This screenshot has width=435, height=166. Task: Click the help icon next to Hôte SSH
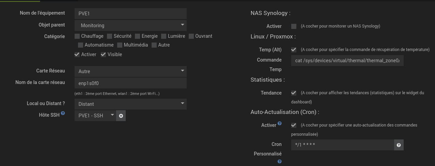click(x=63, y=114)
